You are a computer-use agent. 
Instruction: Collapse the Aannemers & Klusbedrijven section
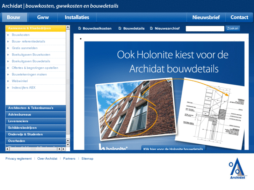pos(36,28)
